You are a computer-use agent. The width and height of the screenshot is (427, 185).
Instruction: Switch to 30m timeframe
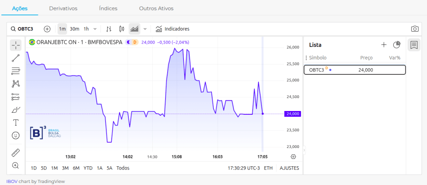point(75,29)
